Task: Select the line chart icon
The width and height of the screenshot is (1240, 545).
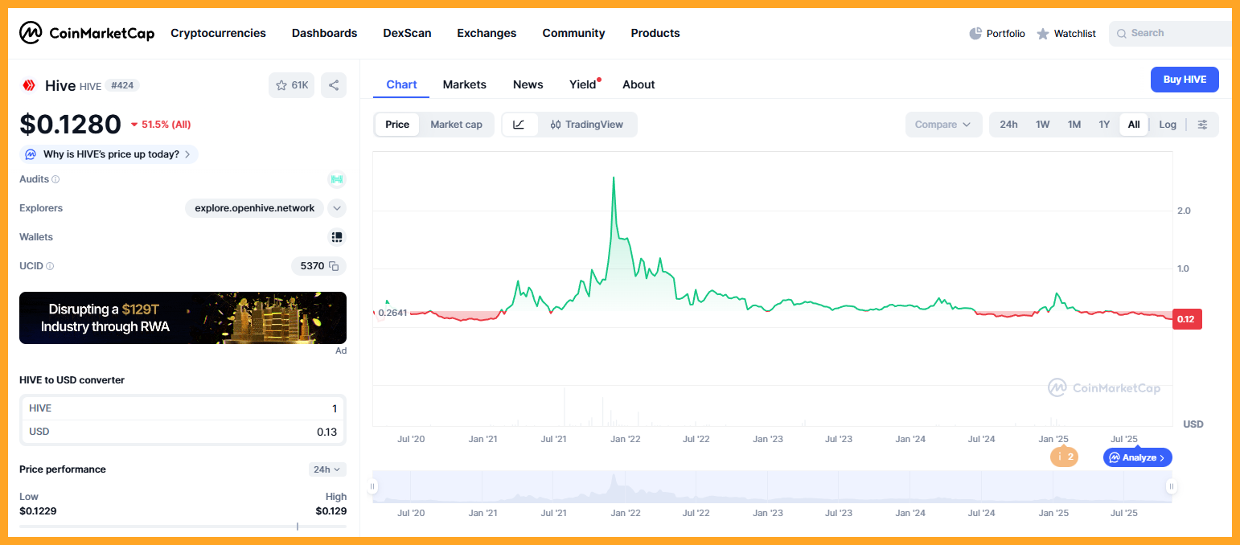Action: pos(519,125)
